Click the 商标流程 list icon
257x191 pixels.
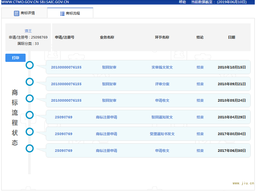pyautogui.click(x=62, y=14)
